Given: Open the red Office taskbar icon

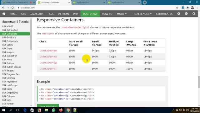Looking at the screenshot, I should pyautogui.click(x=39, y=110).
